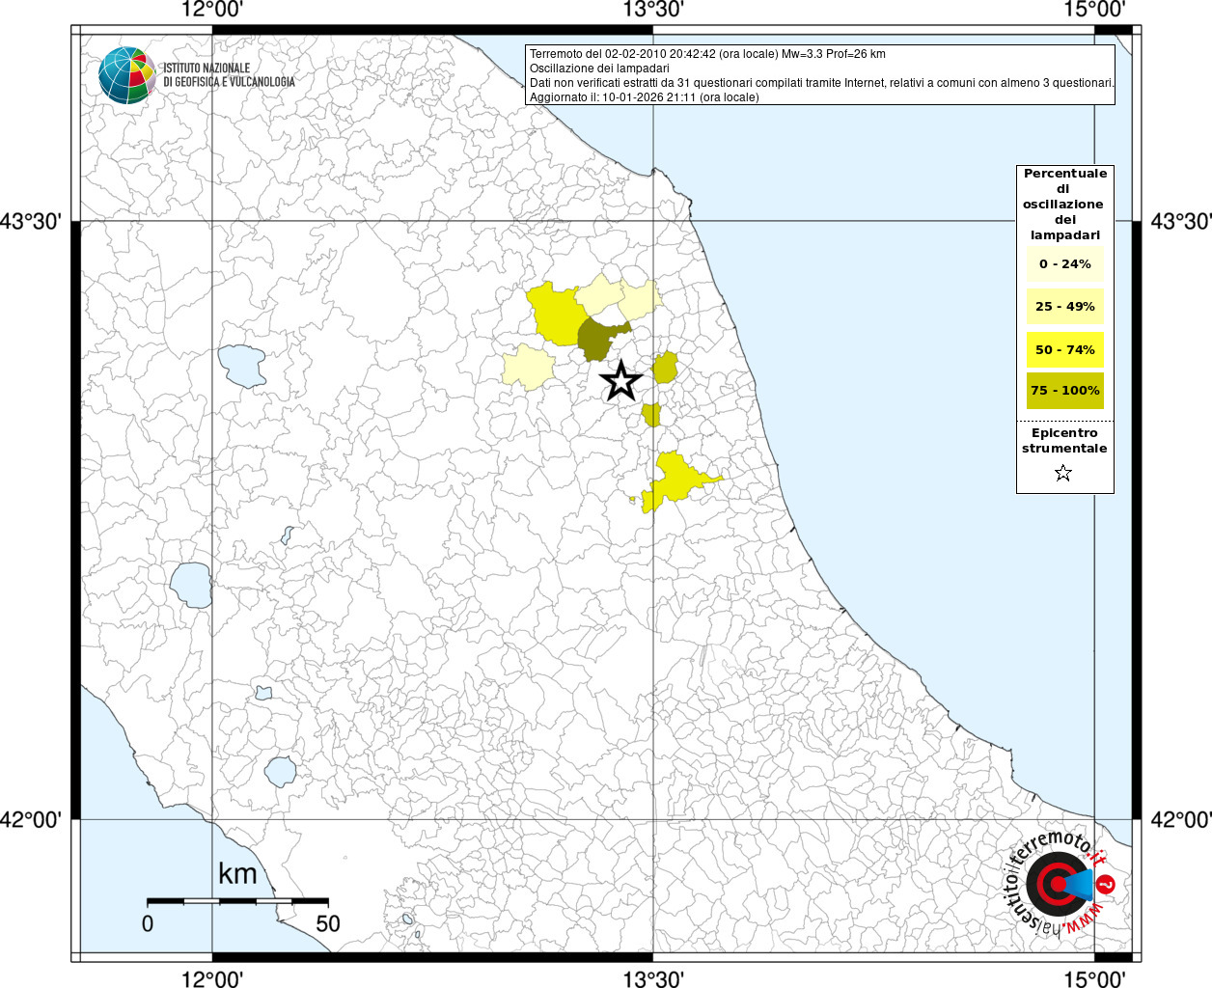Click the haisentitoilterremoto.it target logo

click(1059, 883)
